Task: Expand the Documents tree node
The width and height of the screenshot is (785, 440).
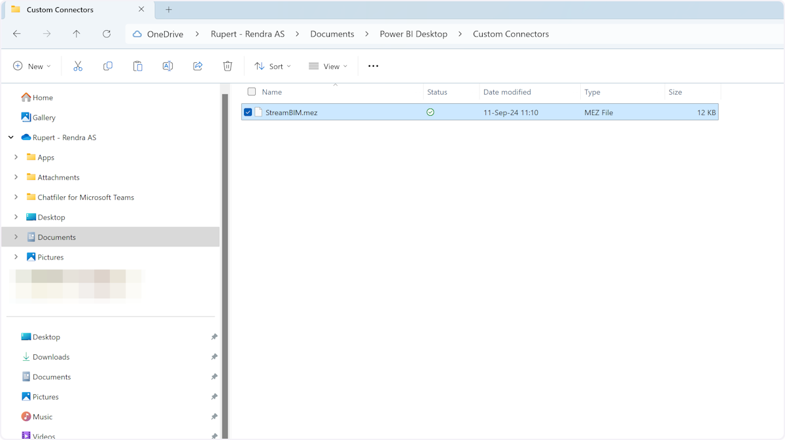Action: (x=16, y=237)
